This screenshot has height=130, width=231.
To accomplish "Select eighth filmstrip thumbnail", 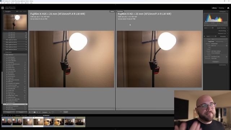I will 80,122.
